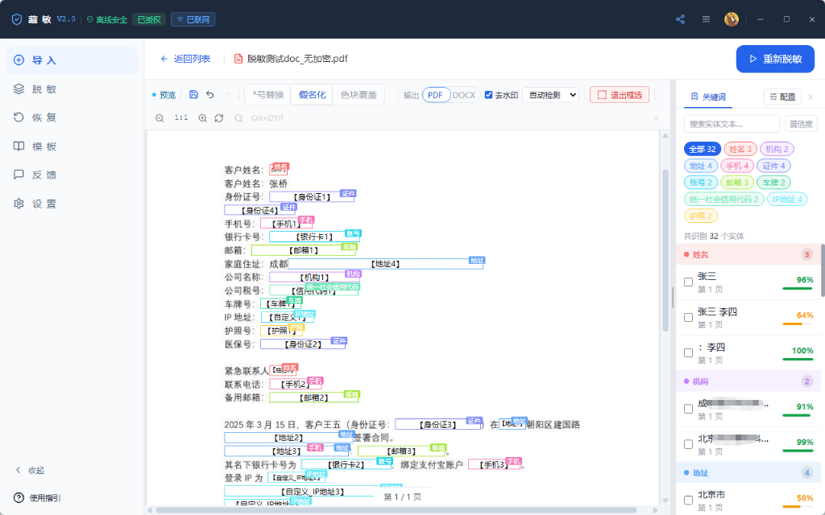Image resolution: width=825 pixels, height=515 pixels.
Task: Zoom out with the magnifier minus icon
Action: pyautogui.click(x=160, y=118)
